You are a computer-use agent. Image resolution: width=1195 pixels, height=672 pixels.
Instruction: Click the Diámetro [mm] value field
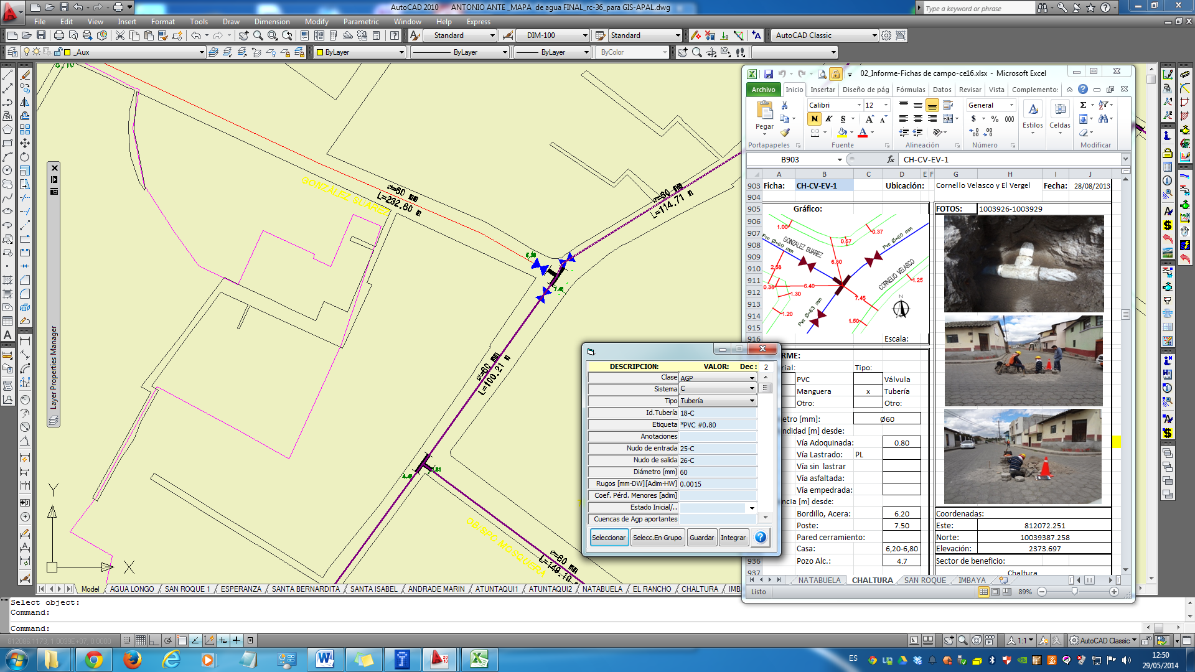(717, 472)
